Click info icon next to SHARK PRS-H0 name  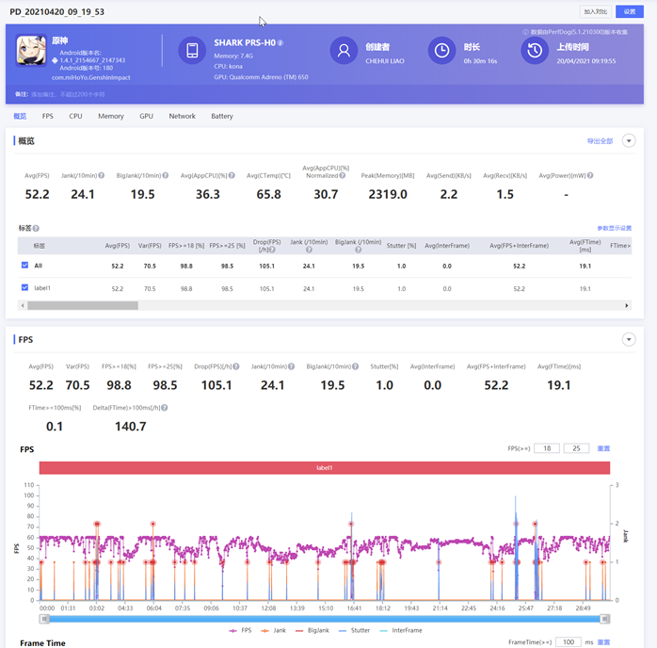pos(280,43)
